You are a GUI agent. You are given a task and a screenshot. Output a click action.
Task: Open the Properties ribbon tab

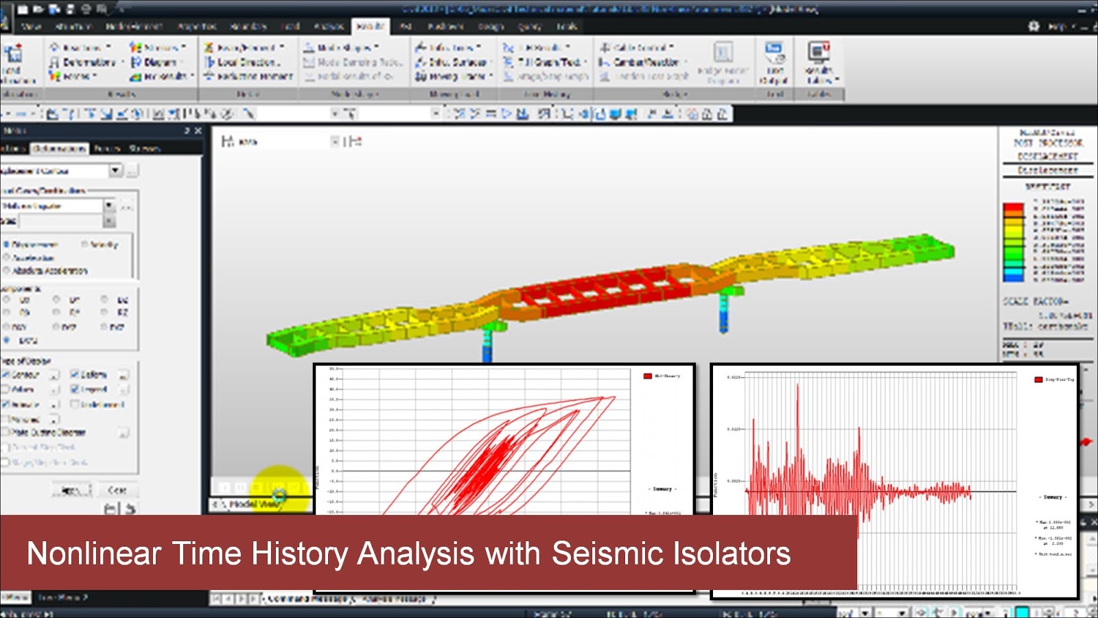(x=197, y=26)
